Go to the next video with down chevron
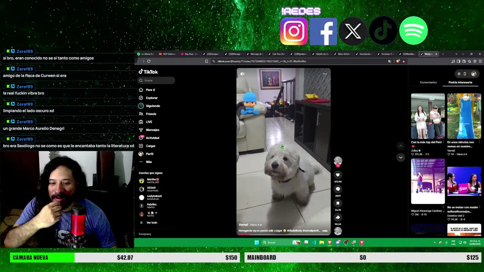The width and height of the screenshot is (484, 272). [400, 157]
